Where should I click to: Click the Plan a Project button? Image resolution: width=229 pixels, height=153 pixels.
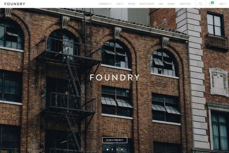[114, 140]
